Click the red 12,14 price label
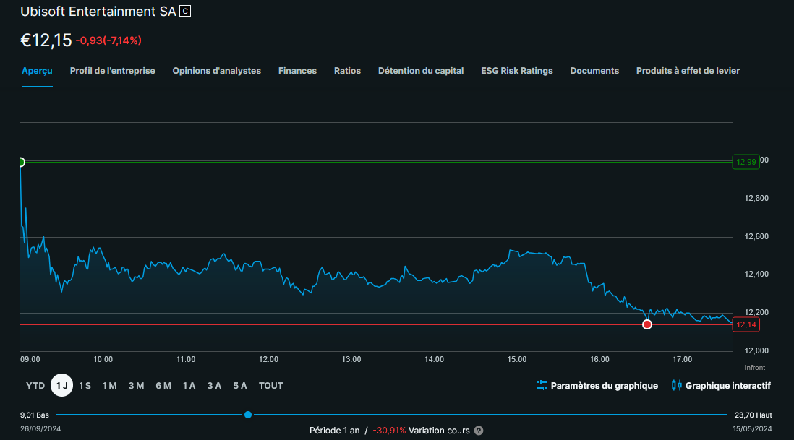The image size is (794, 440). tap(746, 324)
